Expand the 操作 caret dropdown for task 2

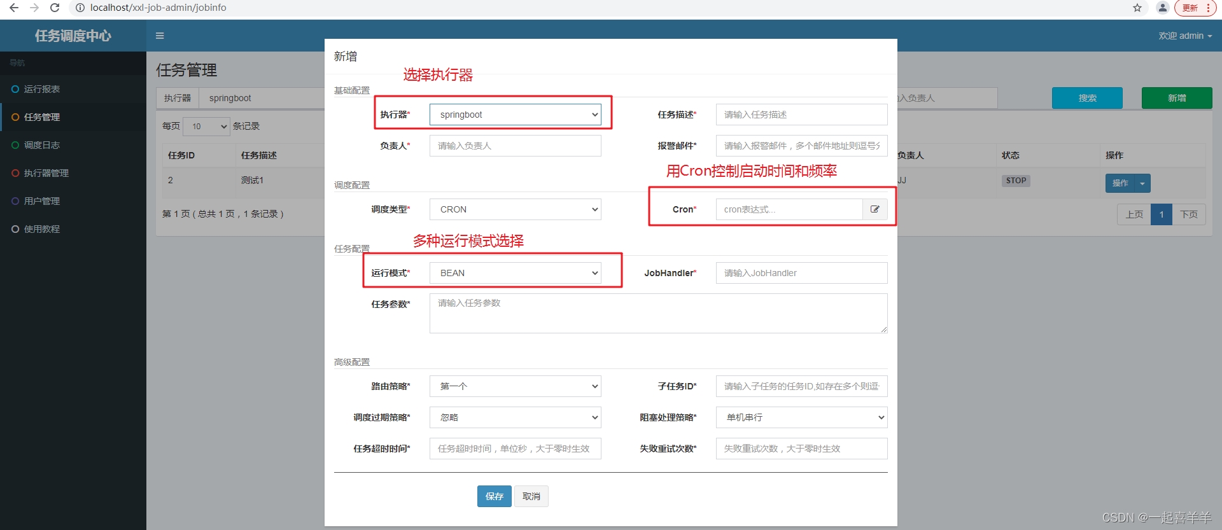click(x=1142, y=183)
